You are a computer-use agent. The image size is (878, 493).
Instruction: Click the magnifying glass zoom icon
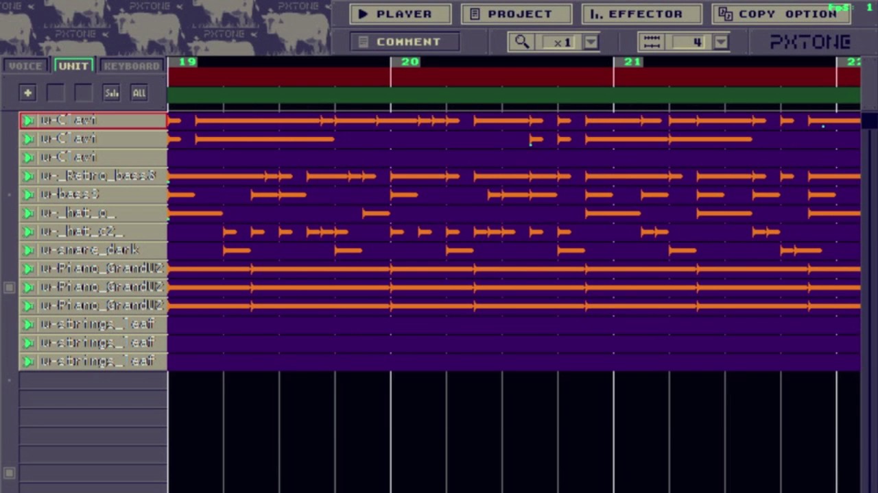522,42
